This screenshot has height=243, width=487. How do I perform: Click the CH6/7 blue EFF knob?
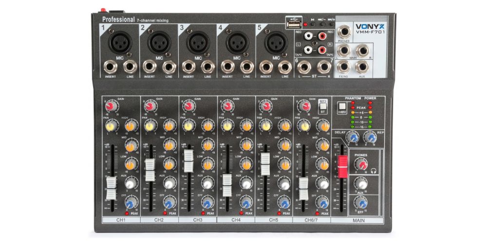(323, 203)
